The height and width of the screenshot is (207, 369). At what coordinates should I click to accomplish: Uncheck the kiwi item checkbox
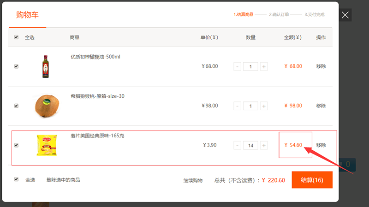(17, 106)
